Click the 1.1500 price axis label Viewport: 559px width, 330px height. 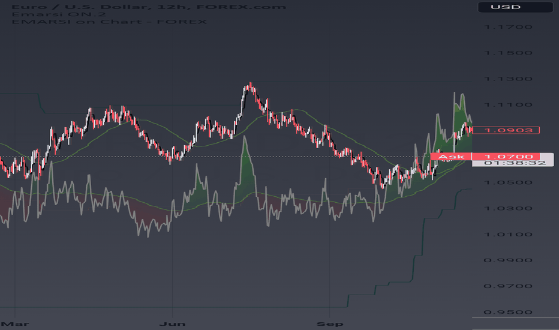[x=508, y=53]
